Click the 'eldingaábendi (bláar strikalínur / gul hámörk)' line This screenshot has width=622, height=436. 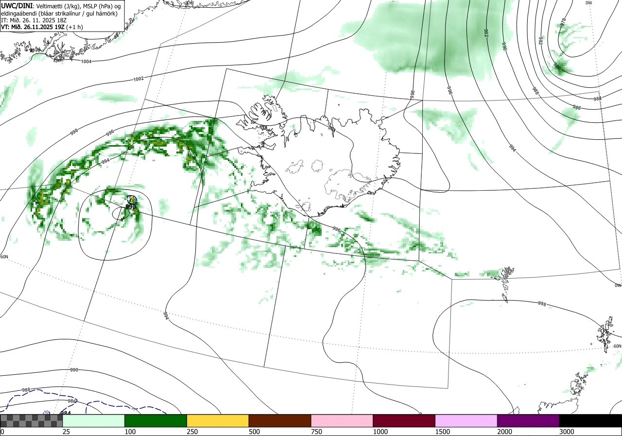(x=59, y=13)
